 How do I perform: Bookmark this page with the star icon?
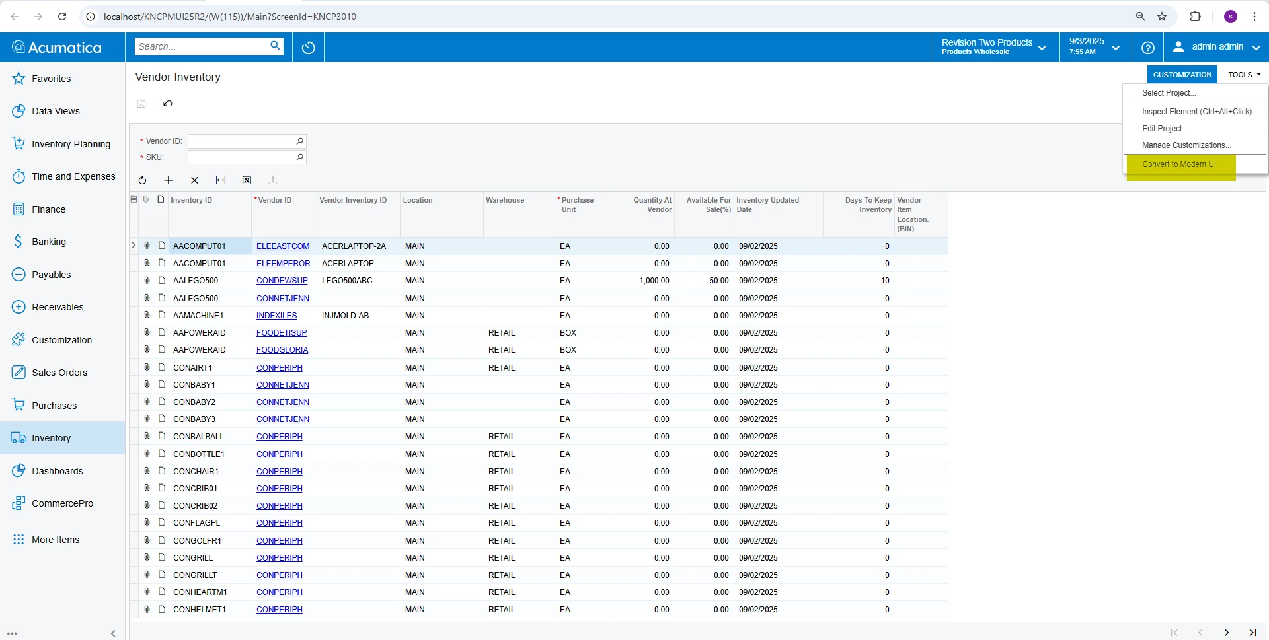click(1162, 17)
